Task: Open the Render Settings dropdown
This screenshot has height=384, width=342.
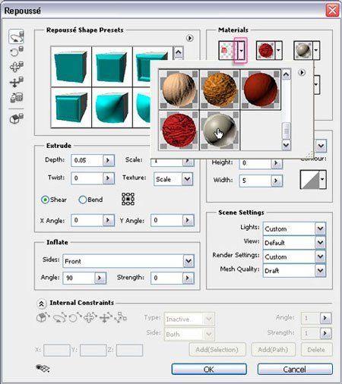Action: coord(320,257)
